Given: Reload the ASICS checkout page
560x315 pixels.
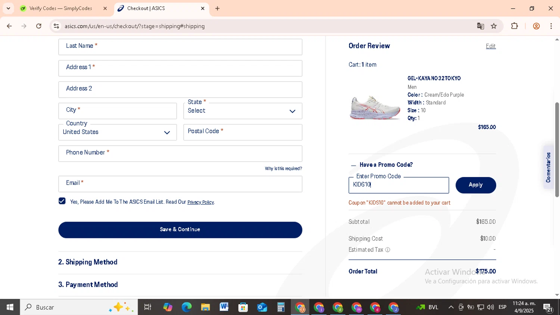Looking at the screenshot, I should (39, 26).
